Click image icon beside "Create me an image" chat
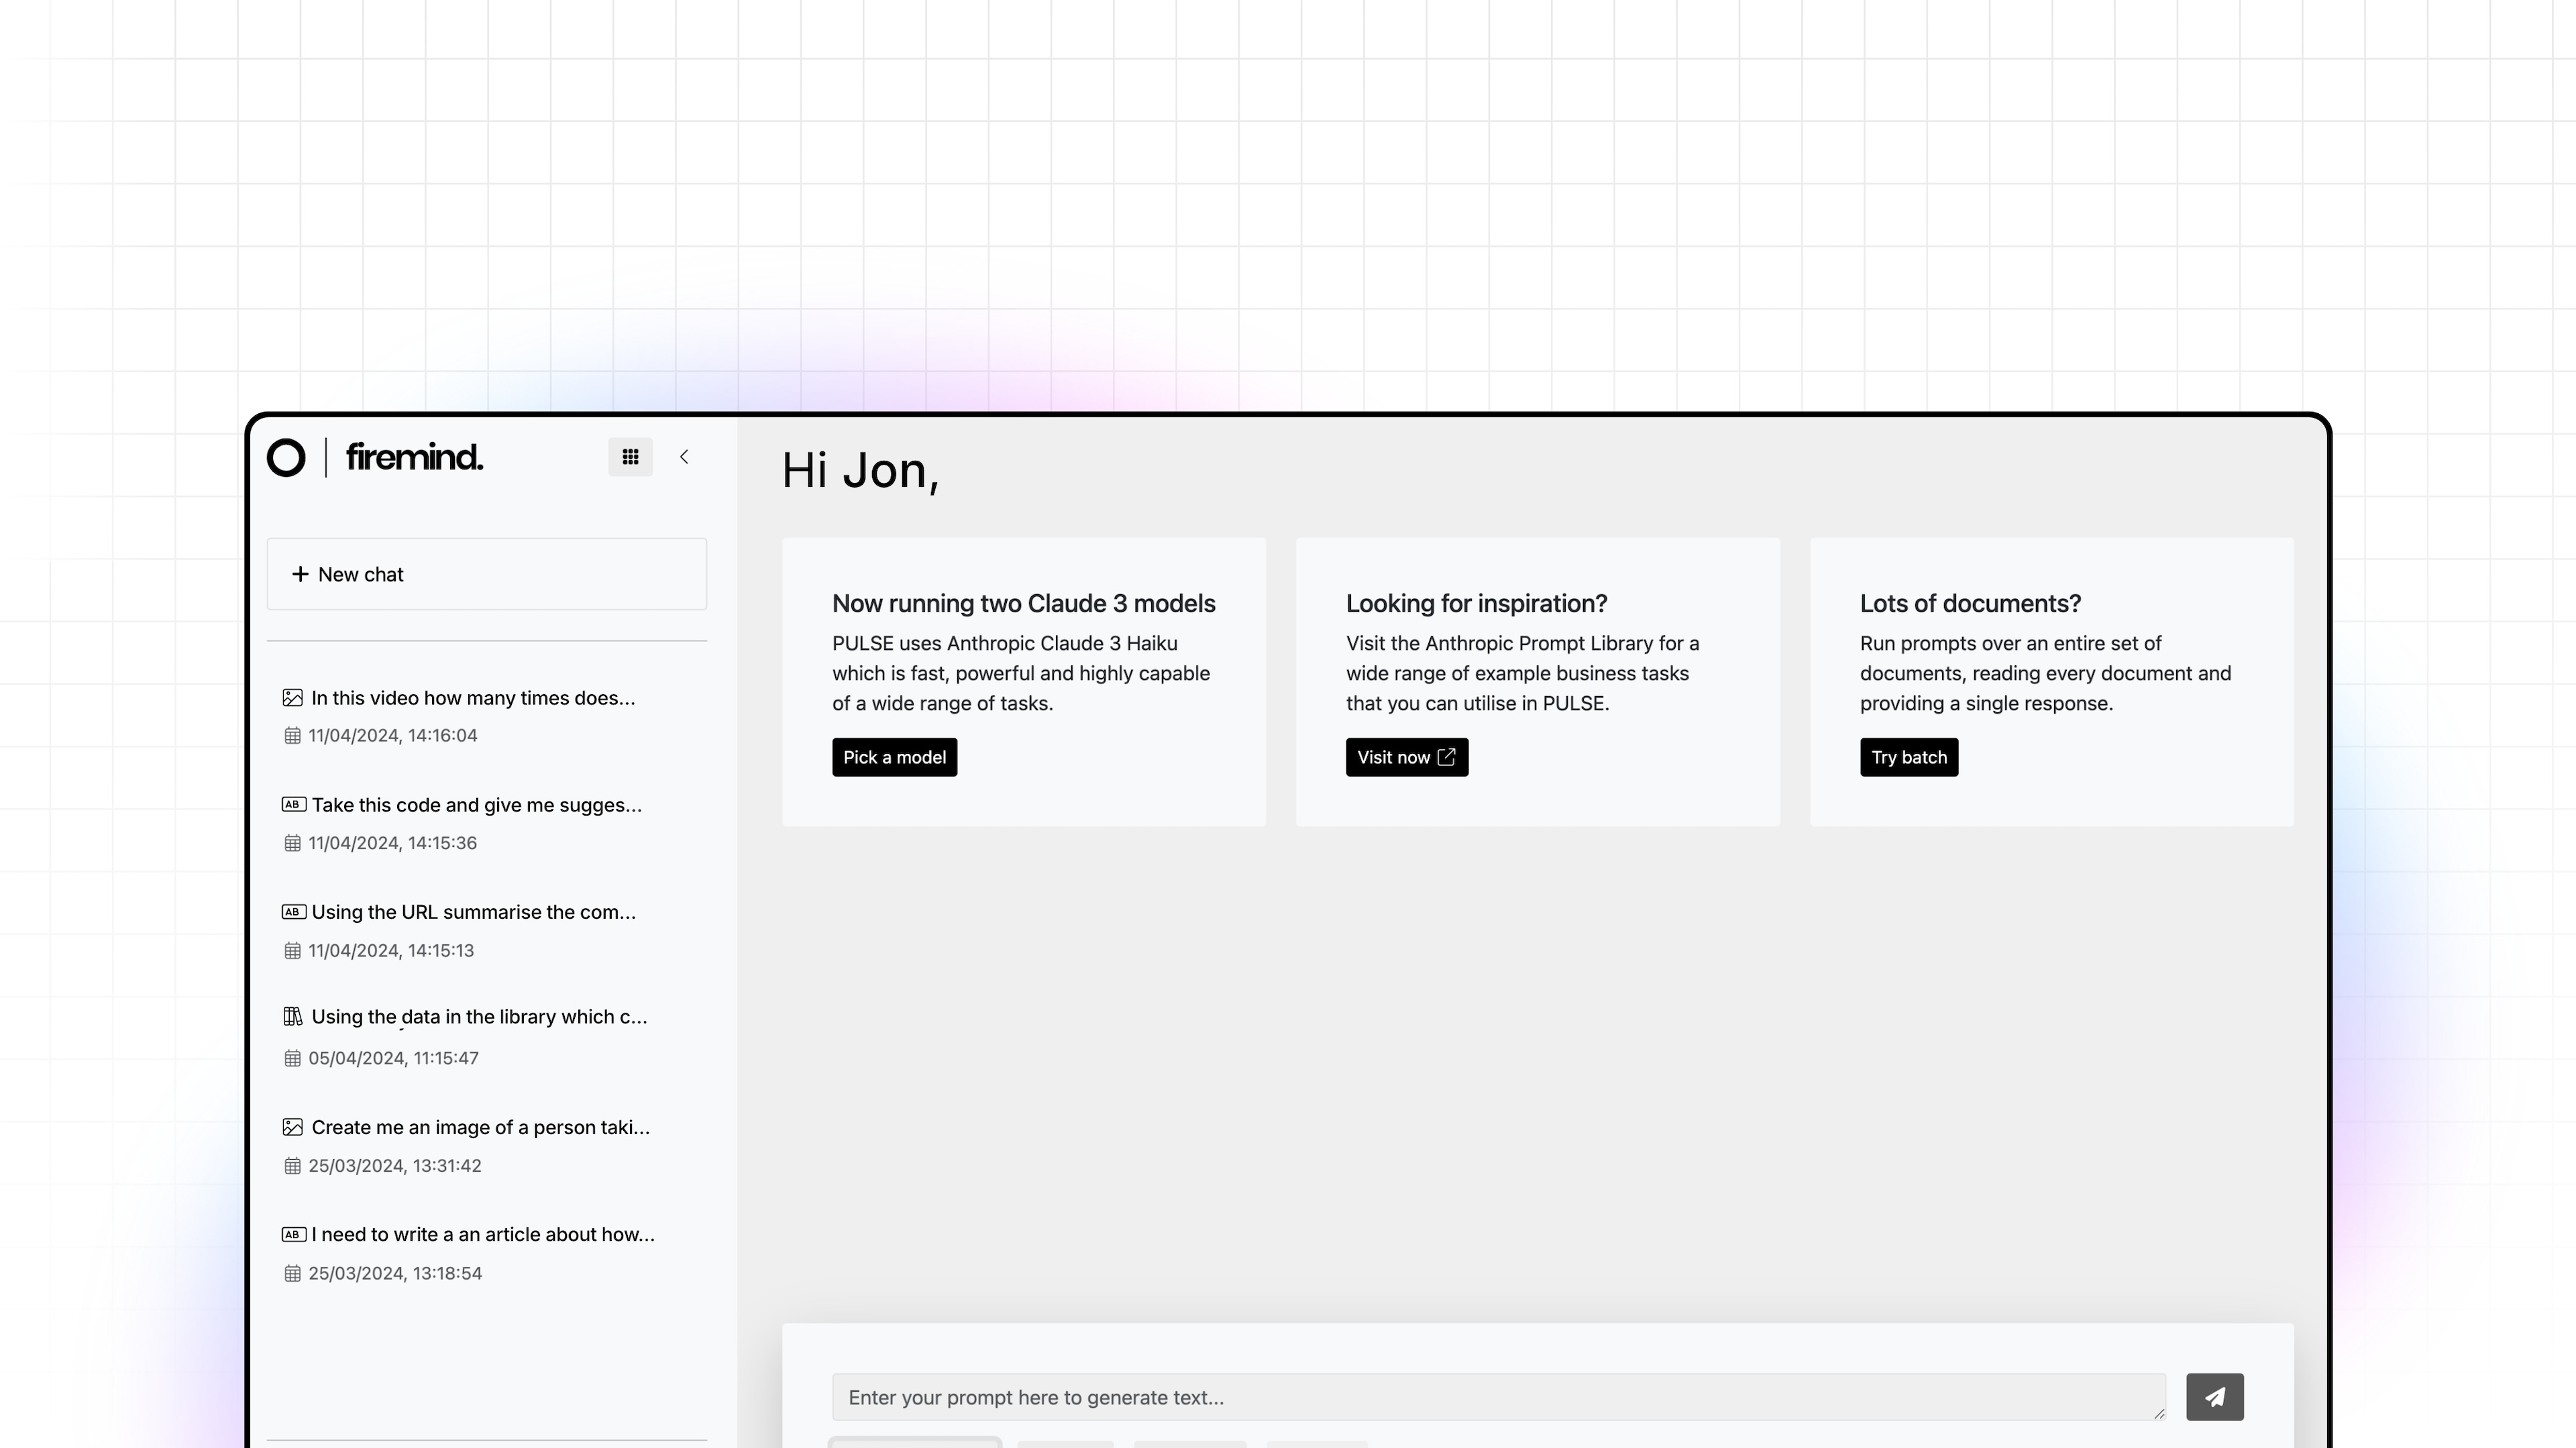Viewport: 2576px width, 1448px height. pyautogui.click(x=292, y=1127)
